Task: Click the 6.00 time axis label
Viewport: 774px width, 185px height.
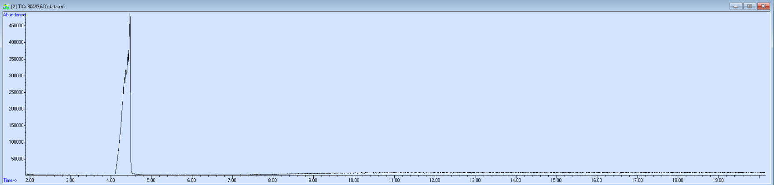Action: tap(191, 180)
